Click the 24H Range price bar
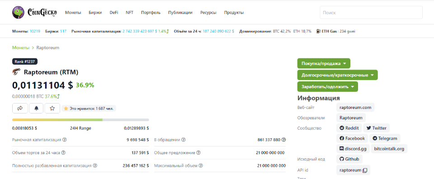 click(80, 120)
